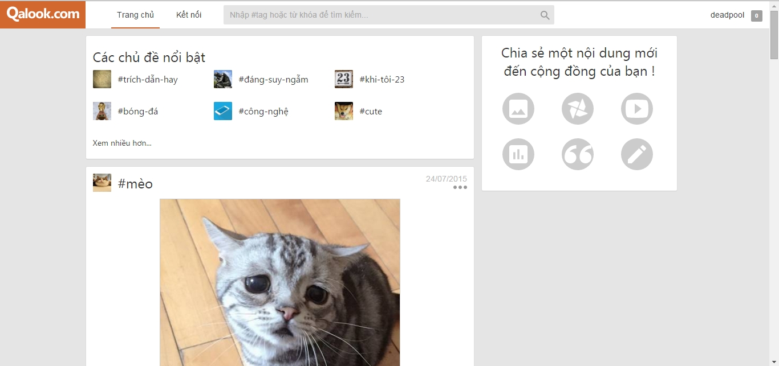Click Xem nhiều hơn... to see more topics
Screen dimensions: 779x366
click(122, 143)
